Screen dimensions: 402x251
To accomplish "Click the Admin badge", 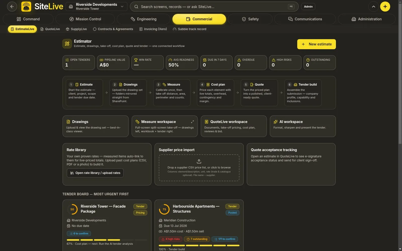I will 308,7.
